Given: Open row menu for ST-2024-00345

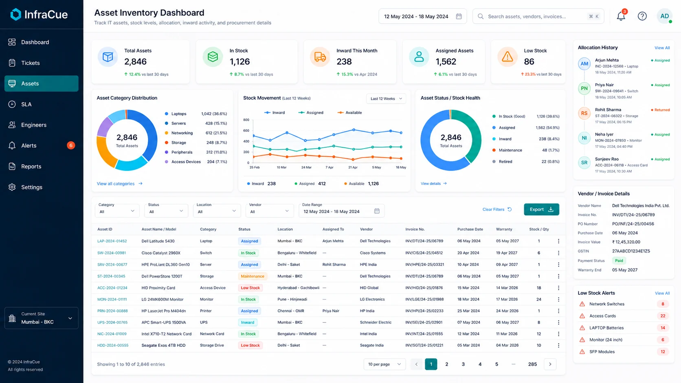Looking at the screenshot, I should click(x=558, y=276).
